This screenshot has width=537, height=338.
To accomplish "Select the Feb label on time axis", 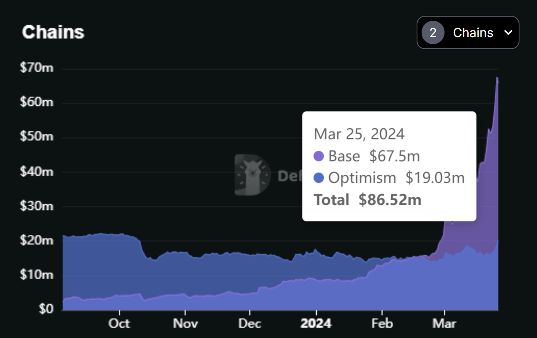I will point(381,323).
